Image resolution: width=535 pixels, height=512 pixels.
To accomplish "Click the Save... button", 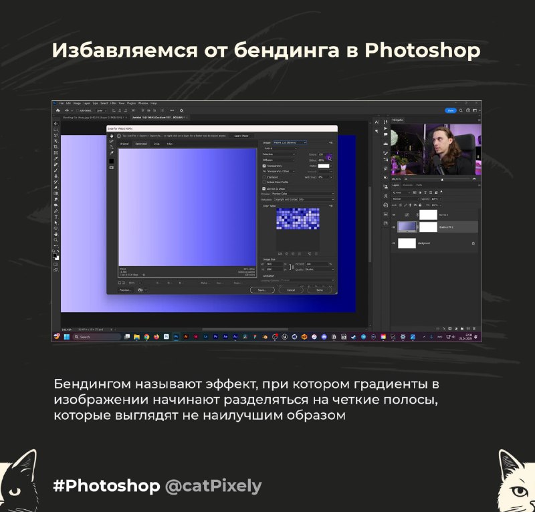I will tap(262, 290).
